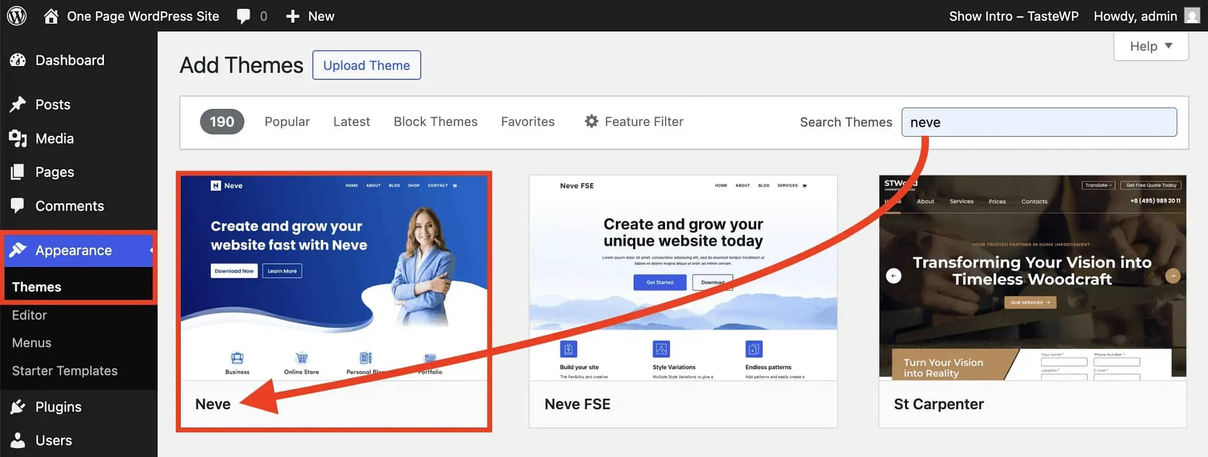Screen dimensions: 1208x457
Task: Switch to the Favorites tab
Action: [528, 121]
